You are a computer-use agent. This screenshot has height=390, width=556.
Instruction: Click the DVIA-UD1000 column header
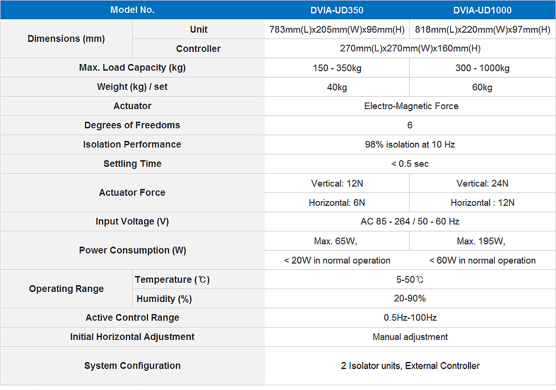pyautogui.click(x=482, y=10)
